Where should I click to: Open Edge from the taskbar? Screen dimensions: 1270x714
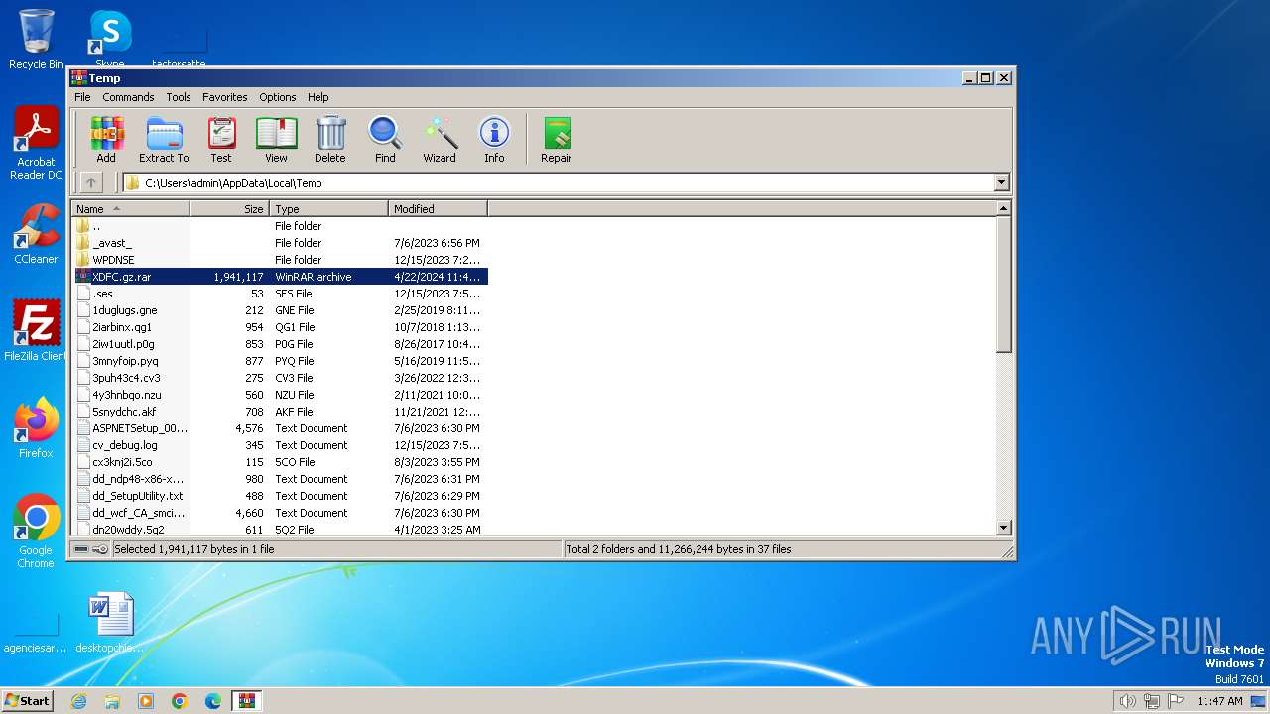[213, 701]
